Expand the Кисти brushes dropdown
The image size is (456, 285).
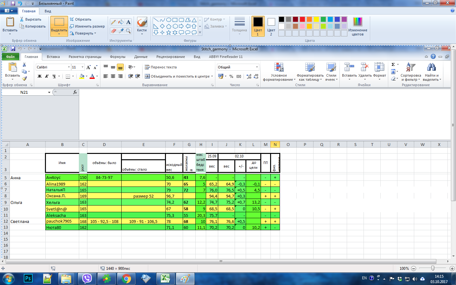click(x=142, y=34)
